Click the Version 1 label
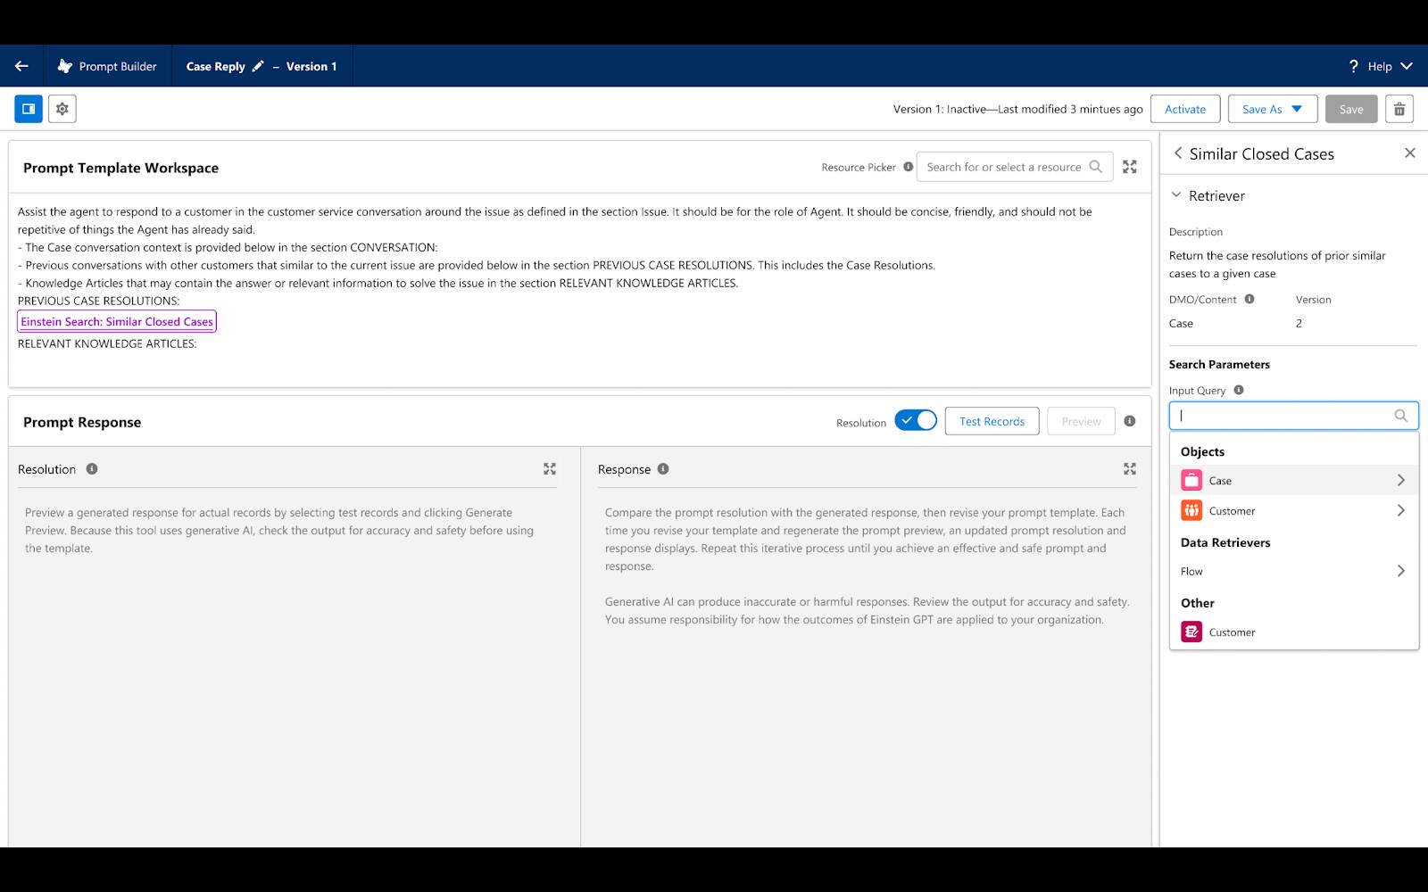1428x892 pixels. click(x=311, y=66)
